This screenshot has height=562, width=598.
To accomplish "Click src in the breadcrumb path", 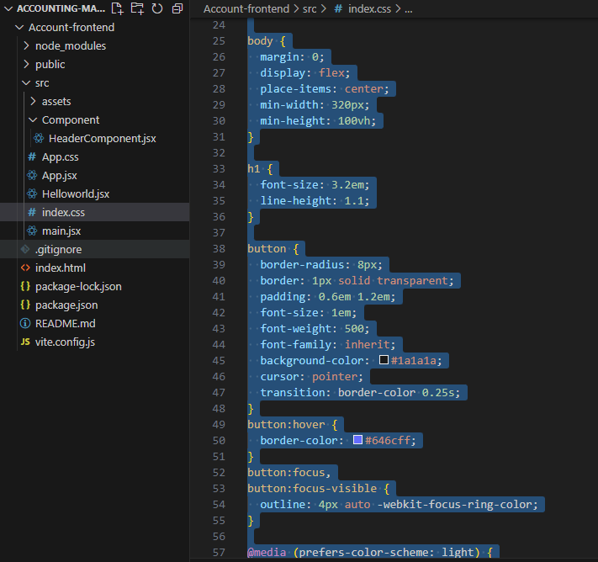I will coord(310,8).
